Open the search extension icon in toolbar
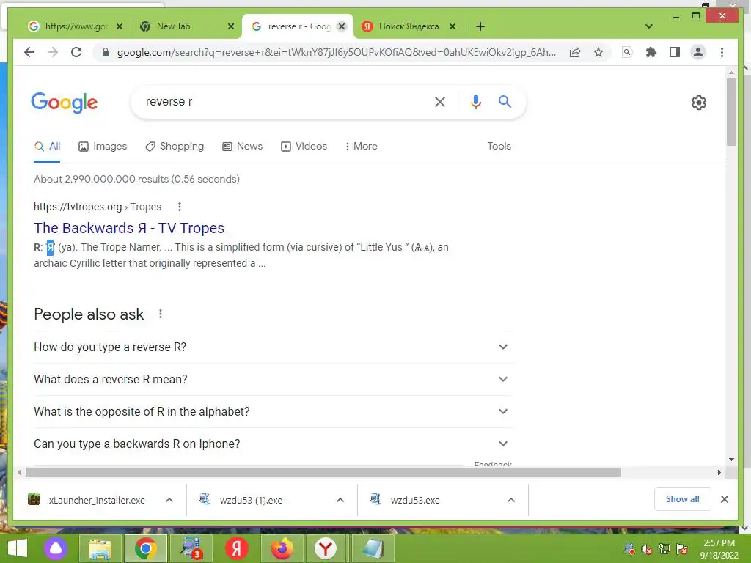Image resolution: width=751 pixels, height=563 pixels. pyautogui.click(x=627, y=52)
